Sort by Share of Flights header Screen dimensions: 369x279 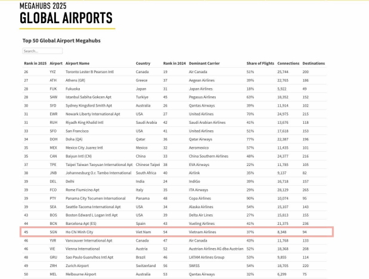(x=260, y=63)
